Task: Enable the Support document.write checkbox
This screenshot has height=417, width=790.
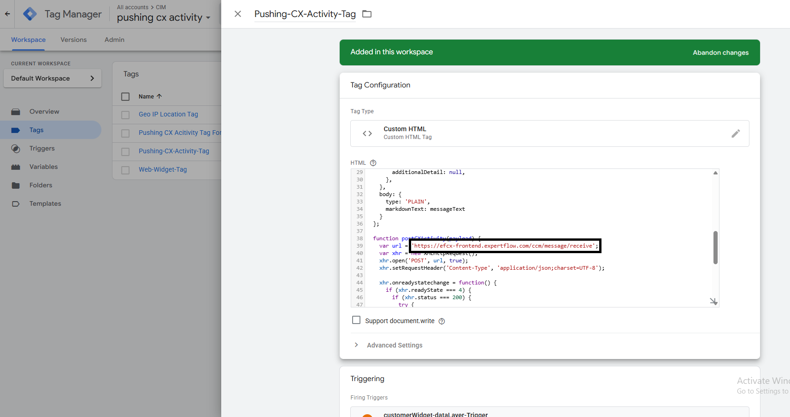Action: click(356, 320)
